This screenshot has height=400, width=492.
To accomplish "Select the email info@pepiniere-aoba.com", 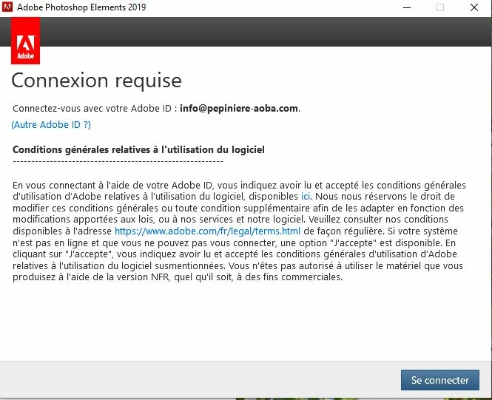I will tap(239, 109).
